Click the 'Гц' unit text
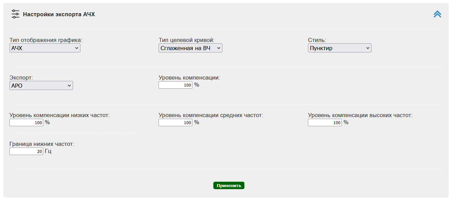The width and height of the screenshot is (452, 201). tap(48, 151)
